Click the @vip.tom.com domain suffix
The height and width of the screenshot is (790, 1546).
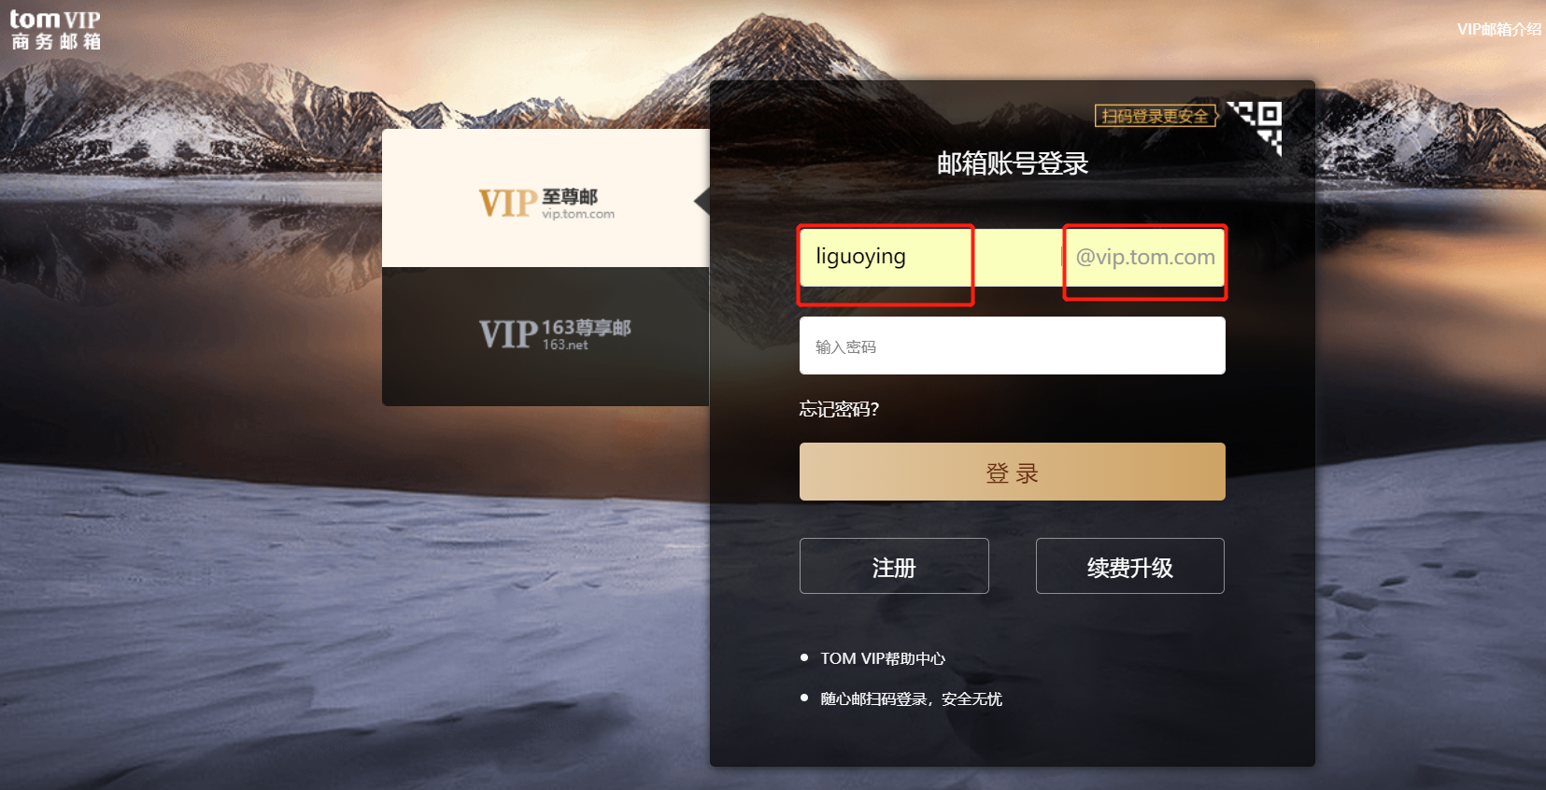[x=1145, y=257]
